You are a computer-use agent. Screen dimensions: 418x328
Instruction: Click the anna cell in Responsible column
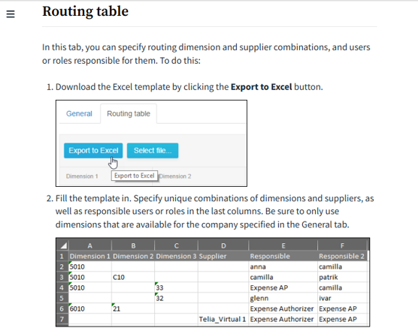tap(283, 266)
